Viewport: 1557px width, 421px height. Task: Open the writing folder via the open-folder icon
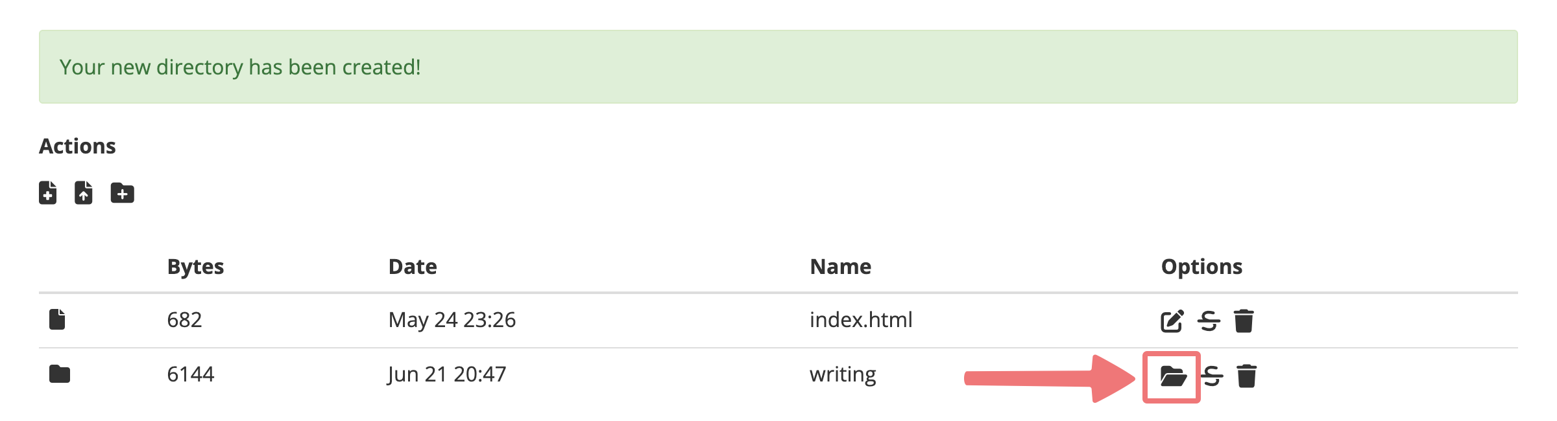click(1173, 376)
